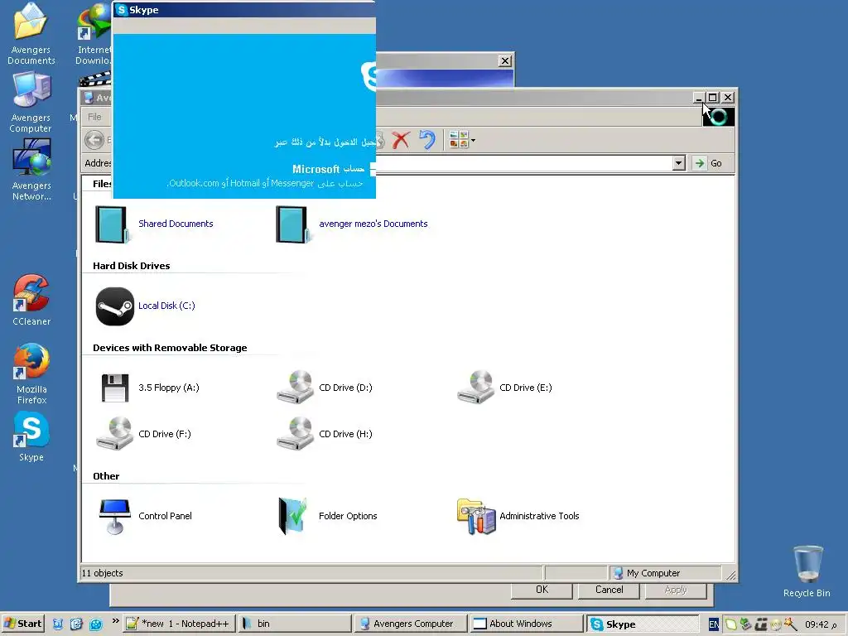Click the Back arrow toolbar button
Screen dimensions: 848x636
click(94, 140)
